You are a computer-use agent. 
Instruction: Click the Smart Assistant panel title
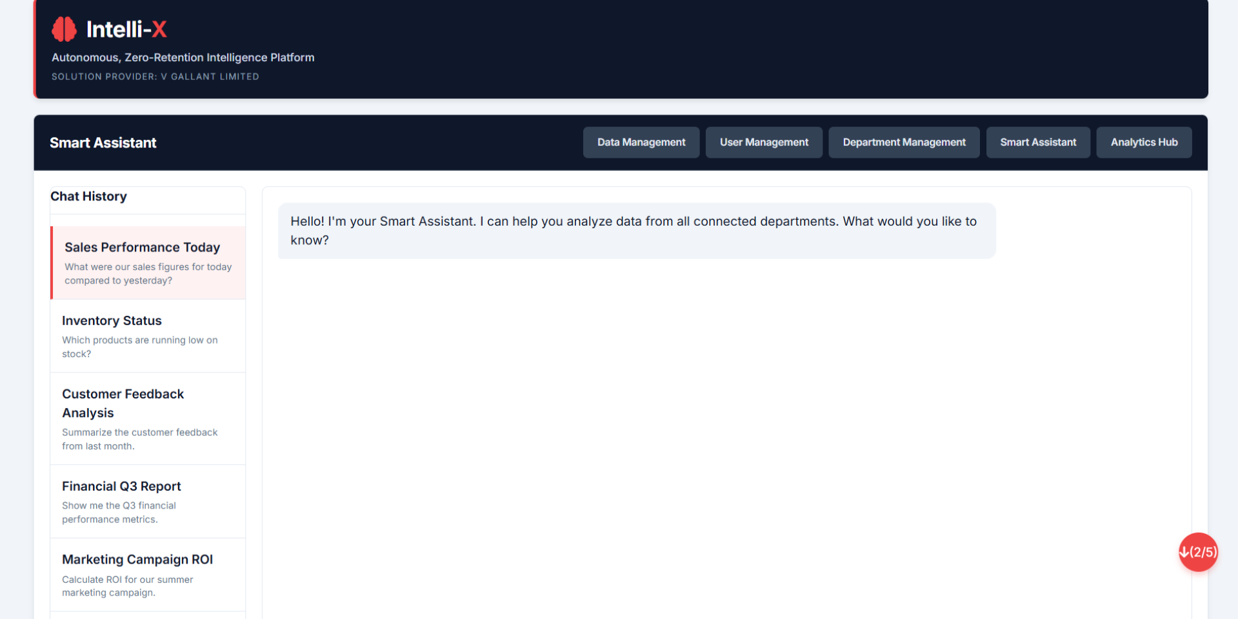(103, 143)
